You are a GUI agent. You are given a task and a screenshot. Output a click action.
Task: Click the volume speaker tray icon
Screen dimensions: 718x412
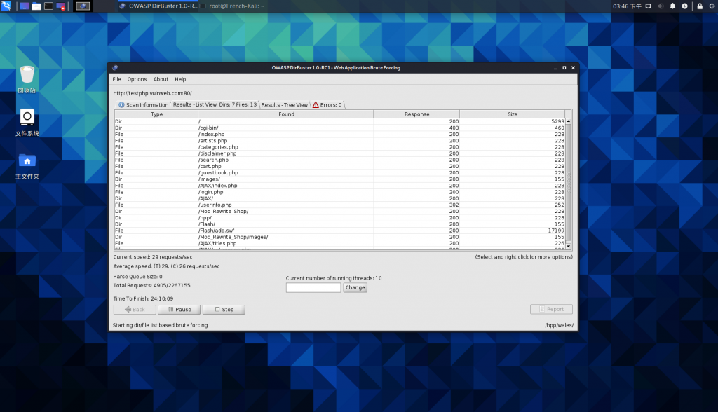[x=661, y=6]
